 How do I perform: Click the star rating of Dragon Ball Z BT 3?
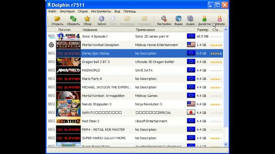(x=216, y=62)
